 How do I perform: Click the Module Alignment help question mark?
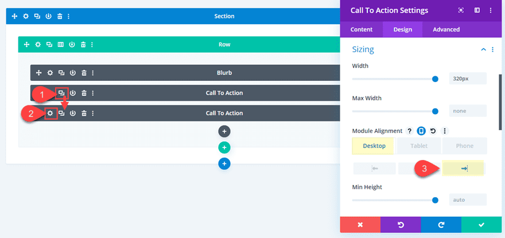[x=410, y=131]
